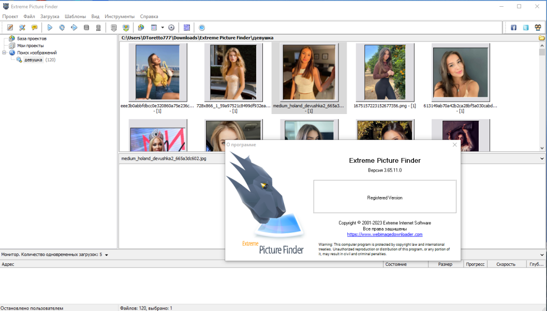Sort by Прогресс column header

(x=475, y=264)
